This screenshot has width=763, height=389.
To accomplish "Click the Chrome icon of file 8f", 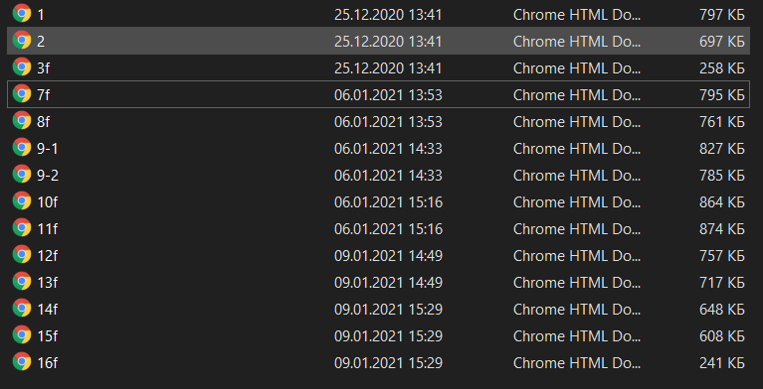I will pyautogui.click(x=22, y=120).
